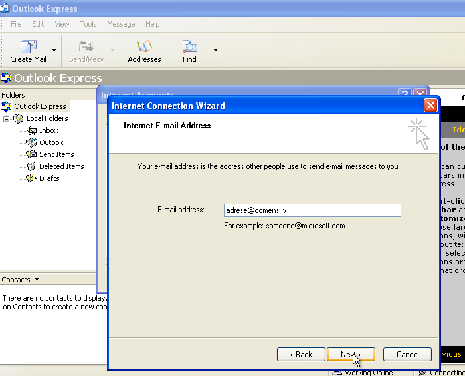Select Outlook Express root in Folders tree

(40, 106)
